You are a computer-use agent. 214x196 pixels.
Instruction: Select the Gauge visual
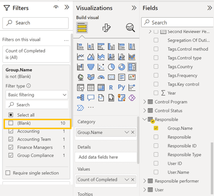(x=101, y=77)
